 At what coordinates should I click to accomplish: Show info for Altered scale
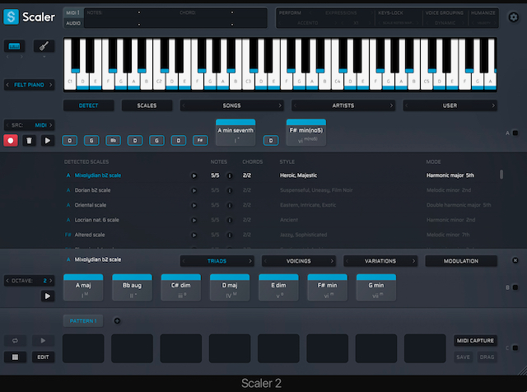tap(230, 235)
